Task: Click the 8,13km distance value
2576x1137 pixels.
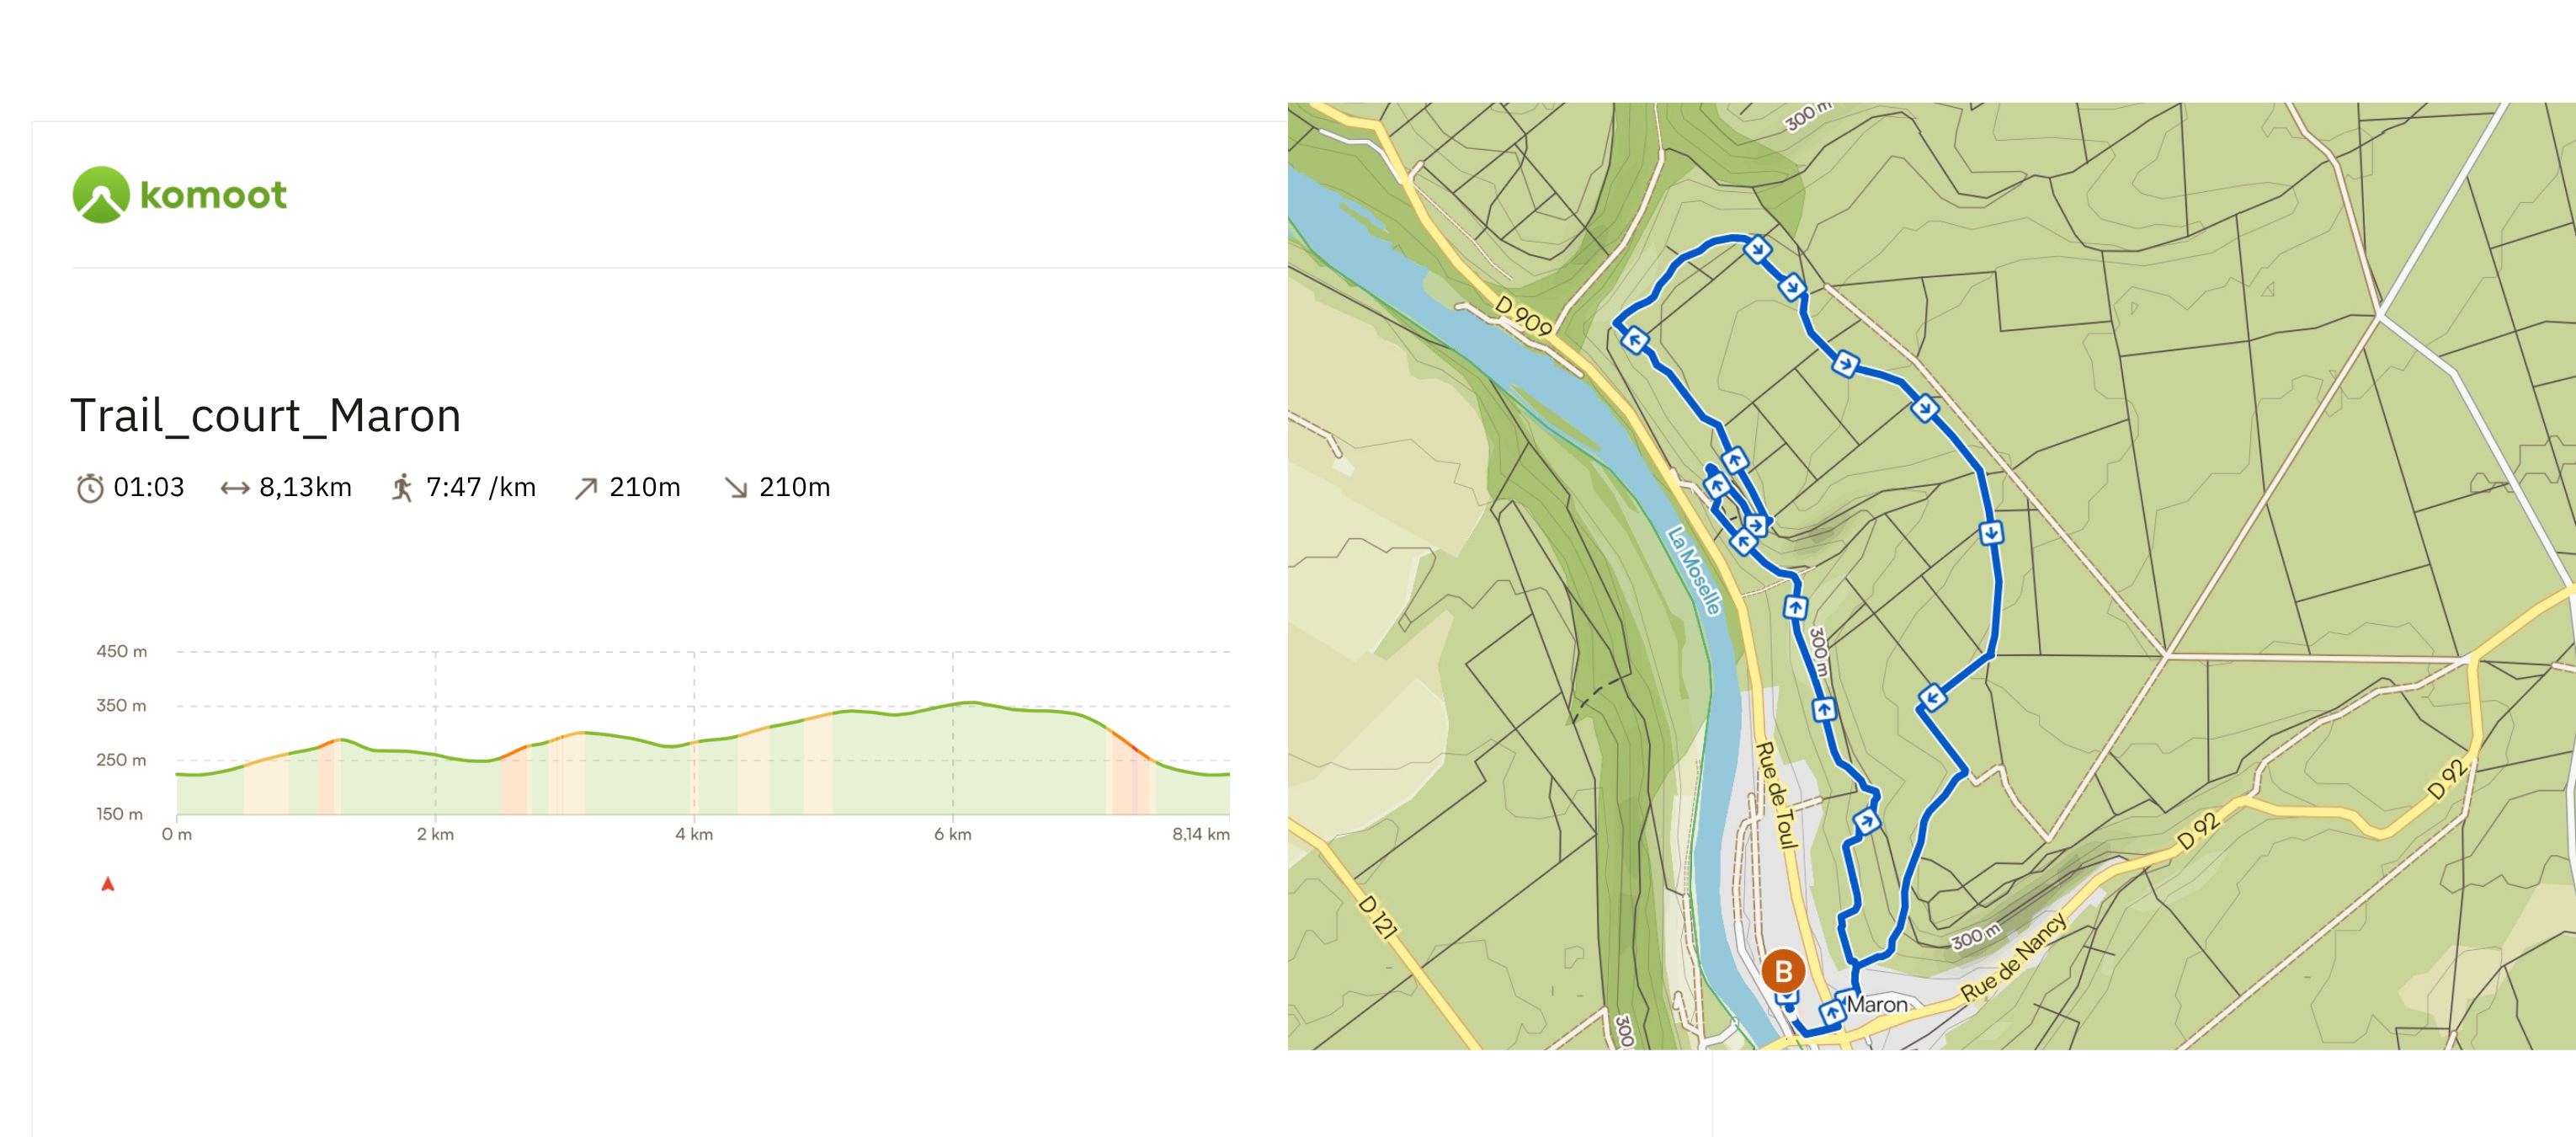Action: 305,488
